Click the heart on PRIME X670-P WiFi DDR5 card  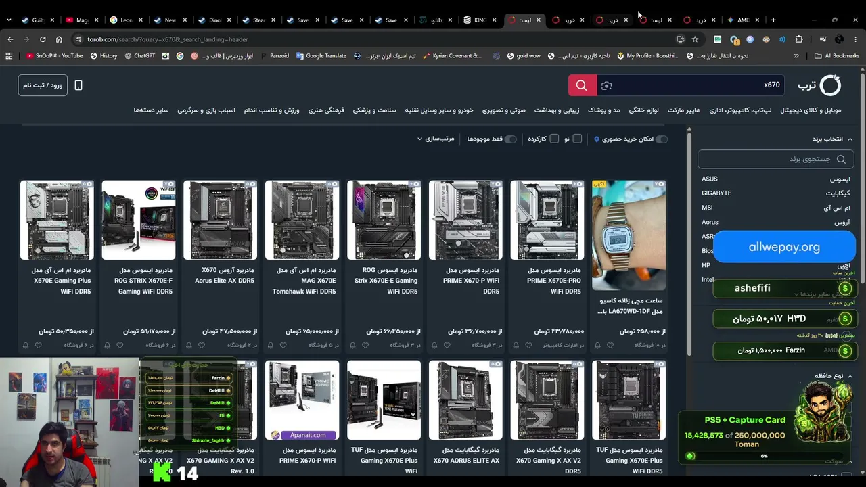447,345
